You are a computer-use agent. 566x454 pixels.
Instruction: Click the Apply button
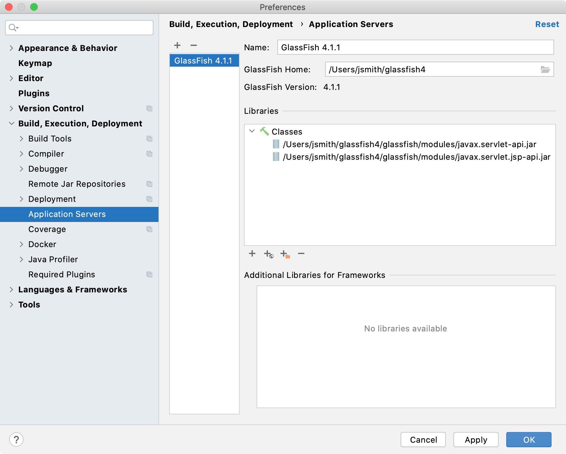click(x=476, y=440)
